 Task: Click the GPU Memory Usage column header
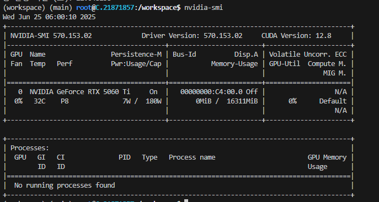[x=327, y=162]
